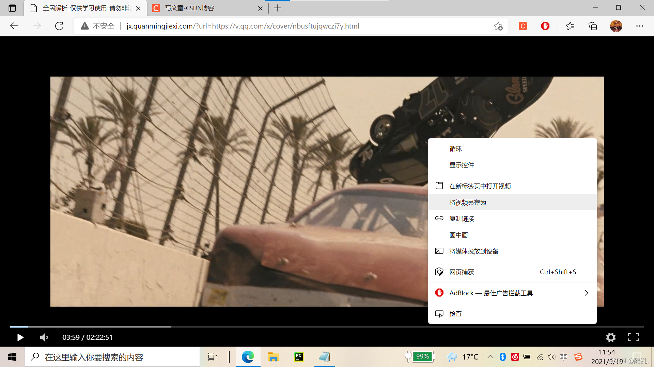Image resolution: width=654 pixels, height=367 pixels.
Task: Close the 写文章-CSDN博客 tab
Action: click(x=260, y=8)
